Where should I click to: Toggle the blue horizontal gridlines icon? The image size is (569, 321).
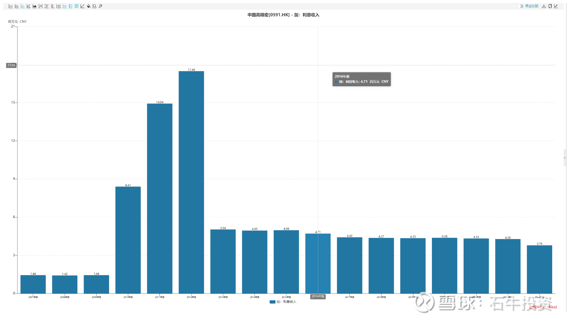(x=71, y=6)
